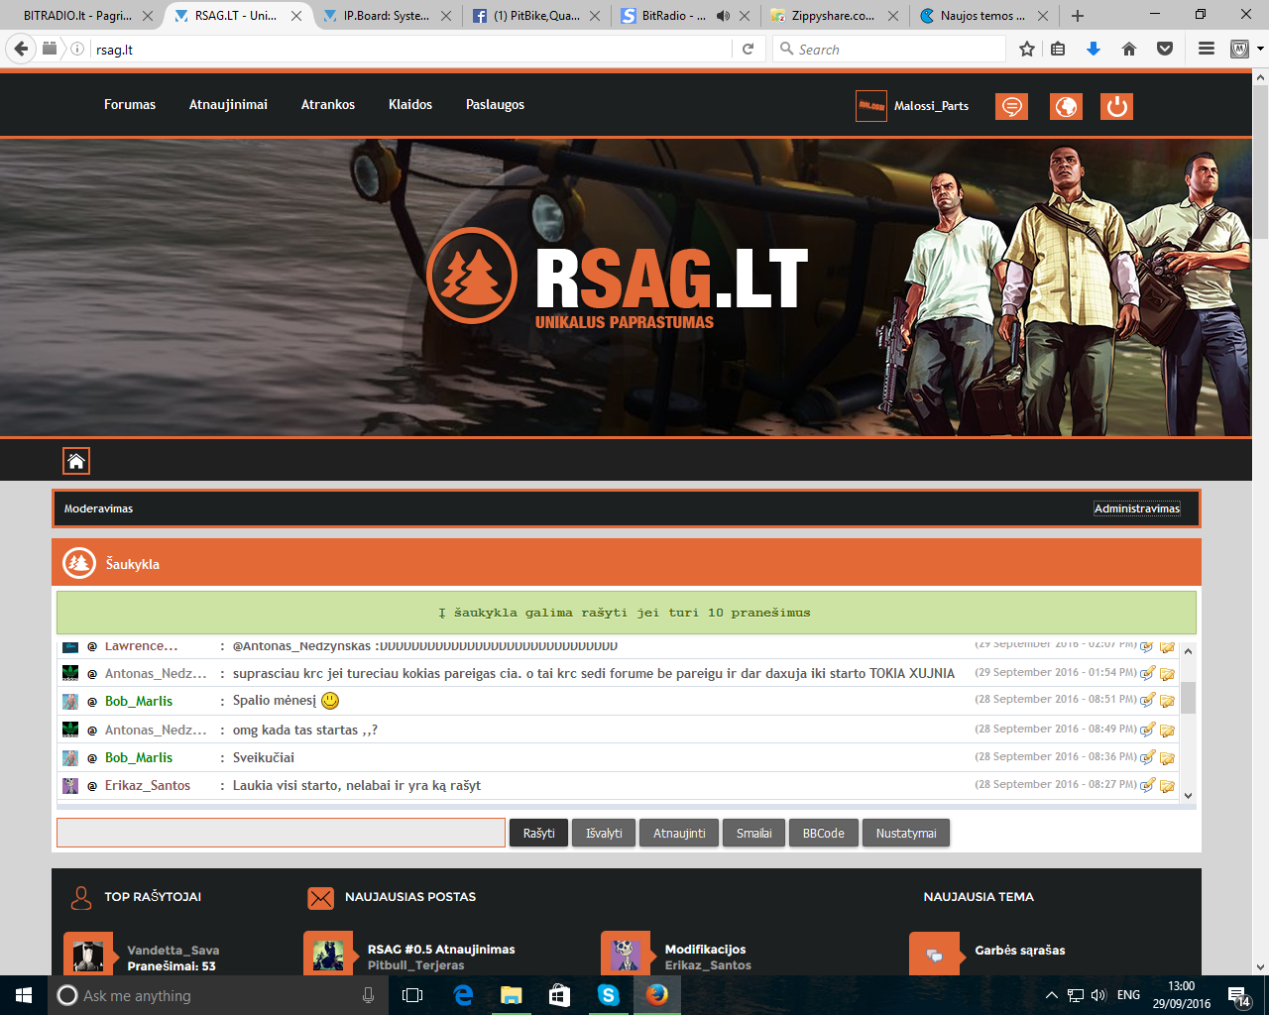Viewport: 1269px width, 1015px height.
Task: Edit the 08:51 PM shout with pencil icon
Action: pos(1148,701)
